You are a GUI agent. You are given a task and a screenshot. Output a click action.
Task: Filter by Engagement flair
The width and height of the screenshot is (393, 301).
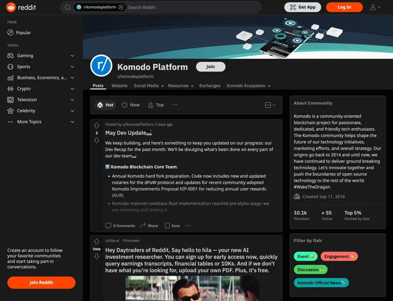tap(339, 257)
